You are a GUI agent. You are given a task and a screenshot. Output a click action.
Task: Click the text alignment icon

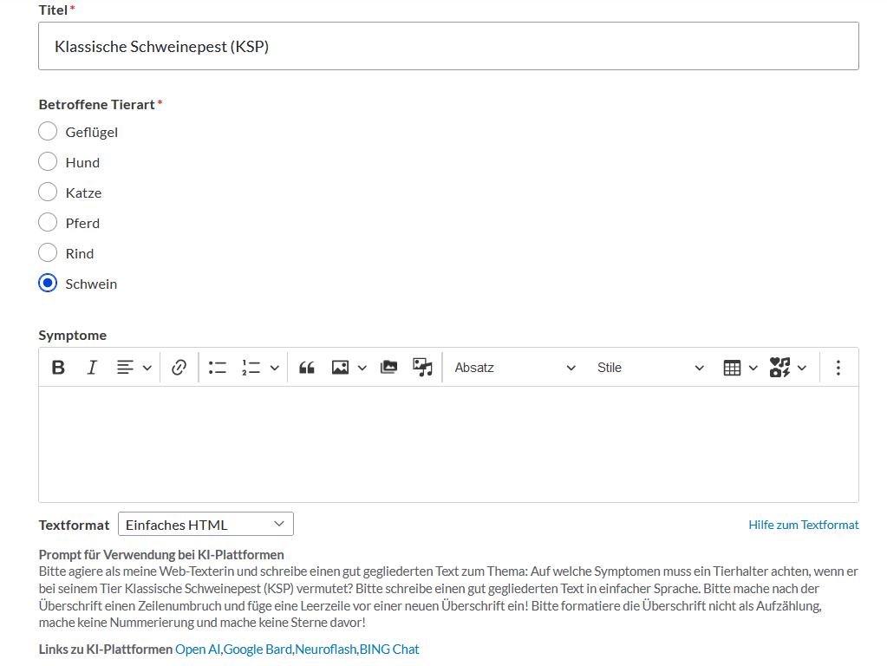125,367
